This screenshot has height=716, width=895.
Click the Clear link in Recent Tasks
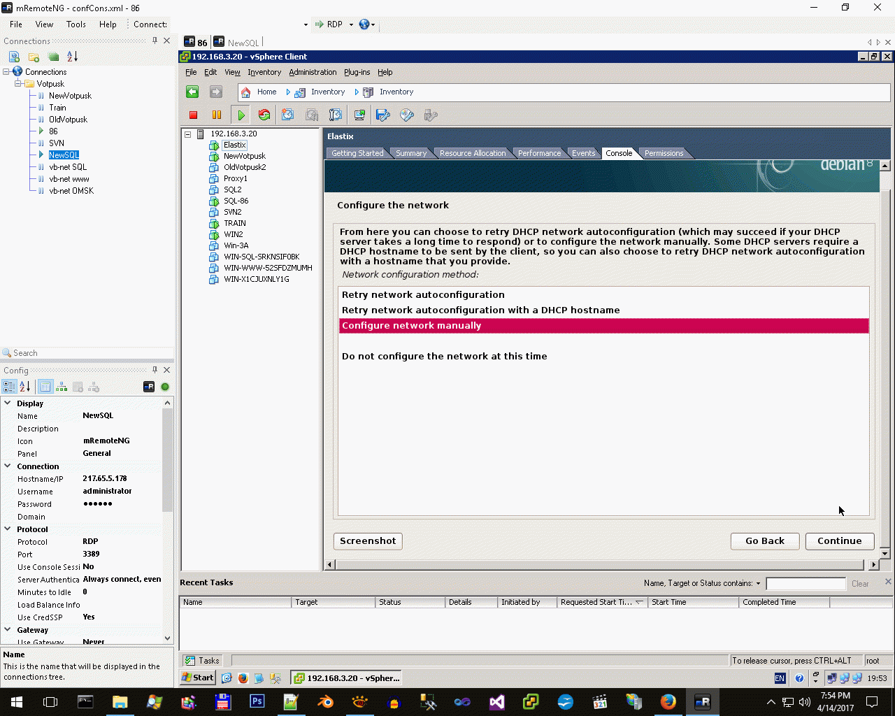point(860,584)
